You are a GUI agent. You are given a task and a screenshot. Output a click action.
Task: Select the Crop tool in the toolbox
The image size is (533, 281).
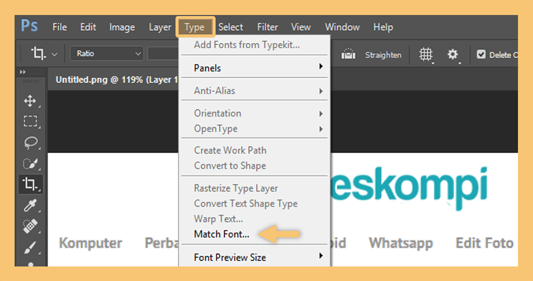(30, 184)
